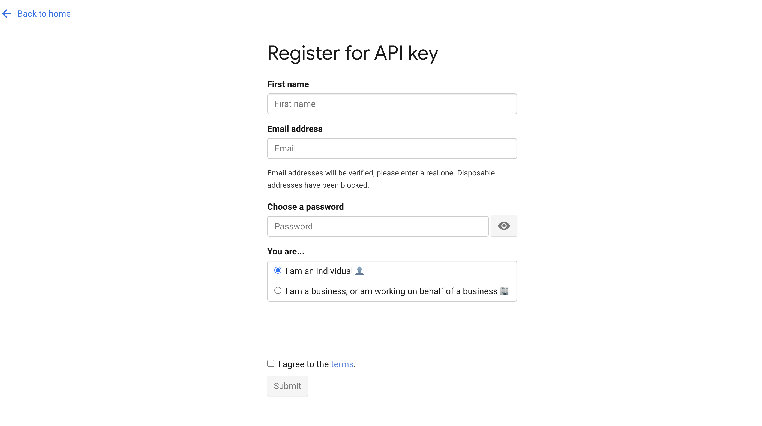This screenshot has width=762, height=426.
Task: Click the left arrow icon on Back to home
Action: [x=7, y=14]
